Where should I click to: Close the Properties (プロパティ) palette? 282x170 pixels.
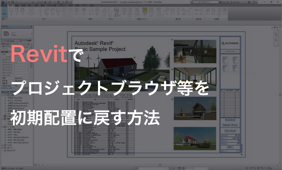coord(32,26)
